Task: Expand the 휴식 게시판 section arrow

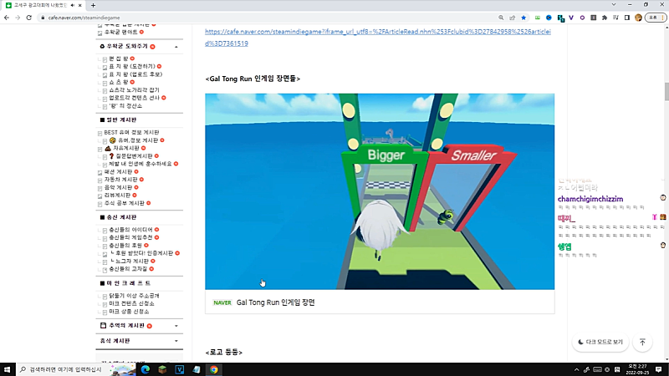Action: (176, 341)
